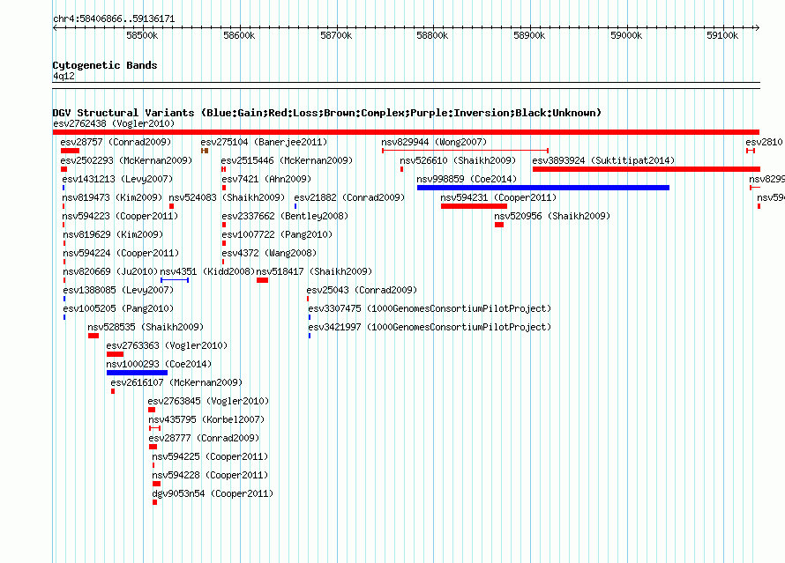The width and height of the screenshot is (785, 563).
Task: Select the blue nsv998859 gain bar
Action: [x=543, y=188]
